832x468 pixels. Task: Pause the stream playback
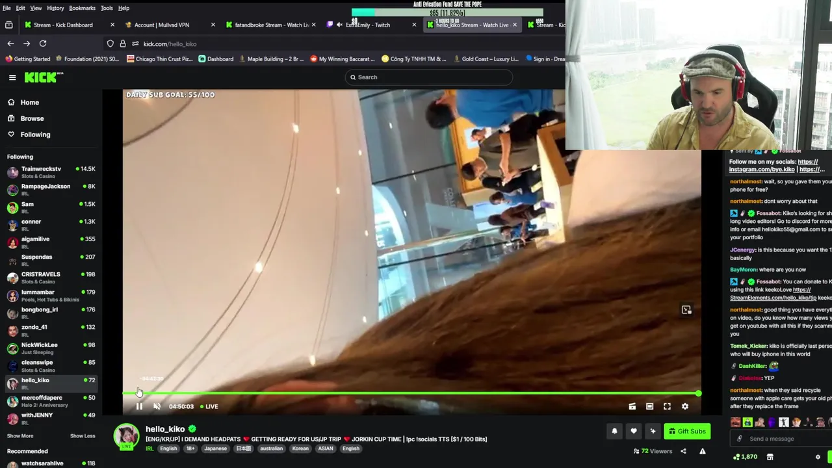[x=139, y=406]
